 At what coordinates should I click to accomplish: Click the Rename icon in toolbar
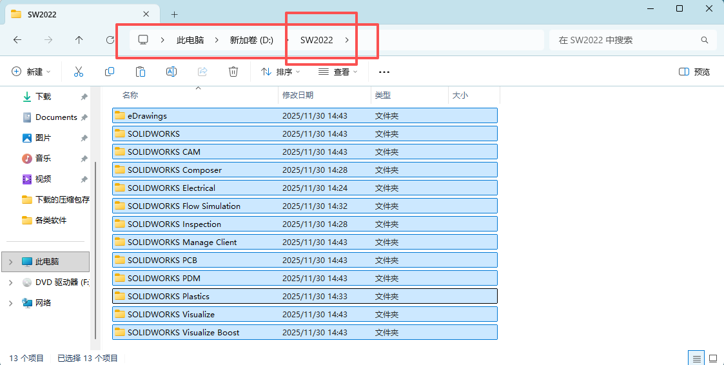point(171,72)
